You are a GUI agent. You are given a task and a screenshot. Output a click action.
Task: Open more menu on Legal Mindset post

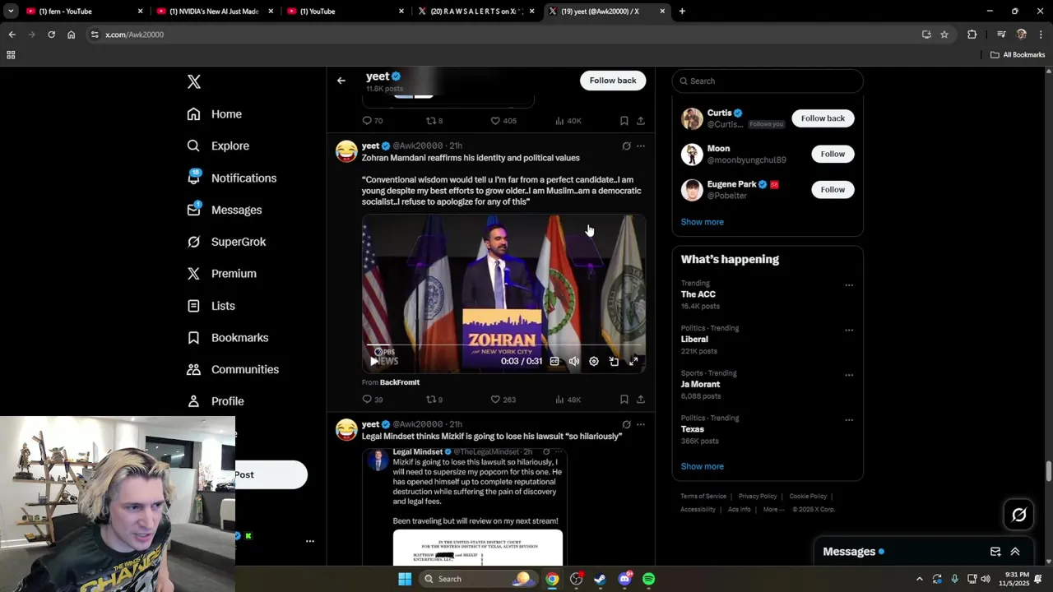pyautogui.click(x=641, y=425)
